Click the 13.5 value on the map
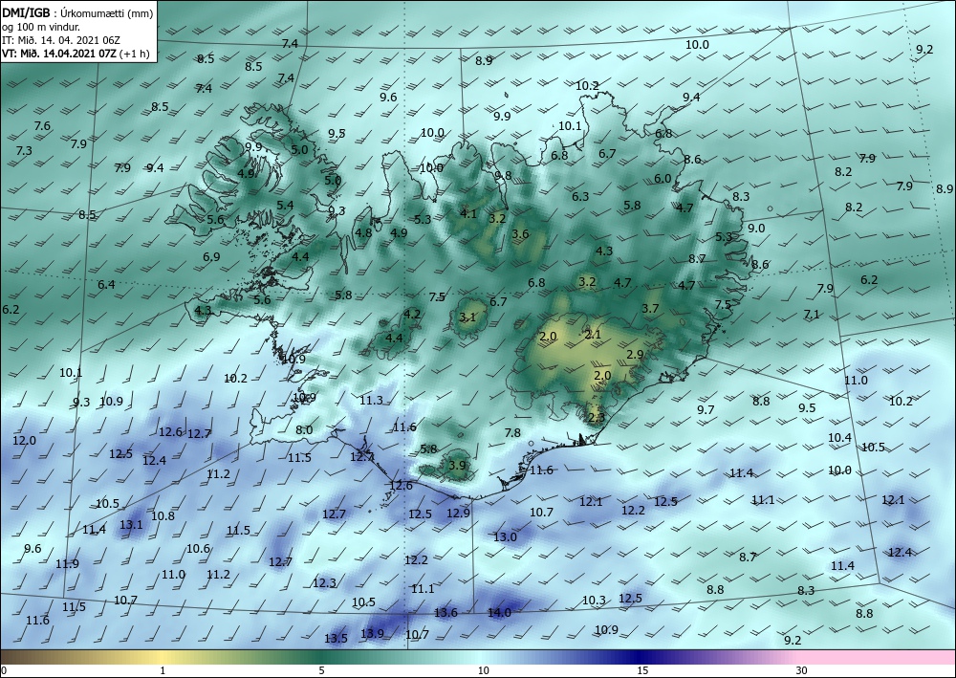 tap(336, 639)
